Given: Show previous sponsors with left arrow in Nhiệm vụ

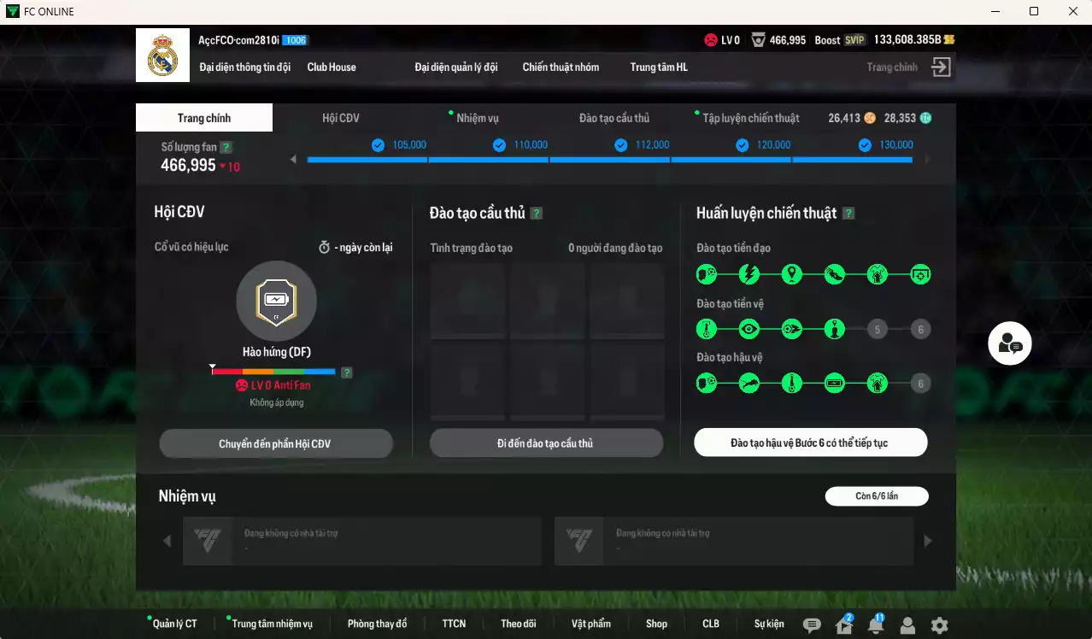Looking at the screenshot, I should pos(167,541).
